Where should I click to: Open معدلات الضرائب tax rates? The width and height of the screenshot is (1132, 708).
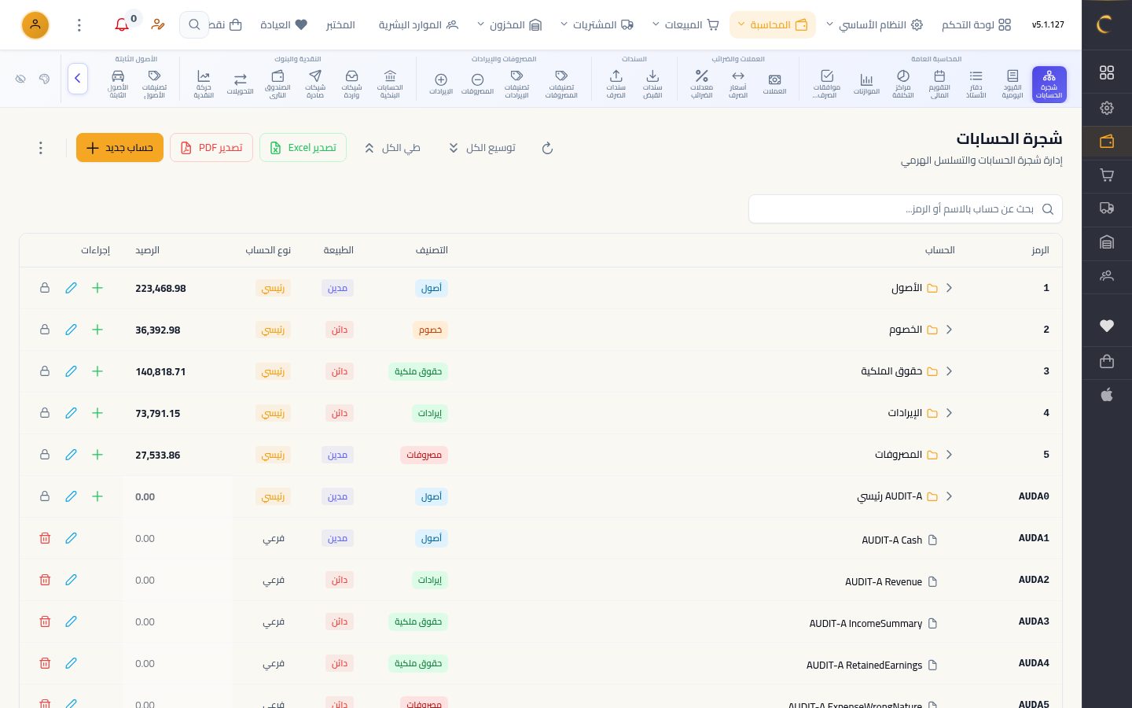pyautogui.click(x=701, y=84)
